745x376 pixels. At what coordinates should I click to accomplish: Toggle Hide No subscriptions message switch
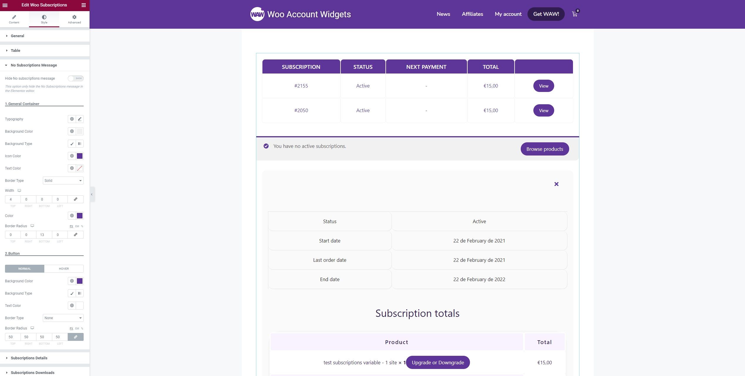pos(76,78)
